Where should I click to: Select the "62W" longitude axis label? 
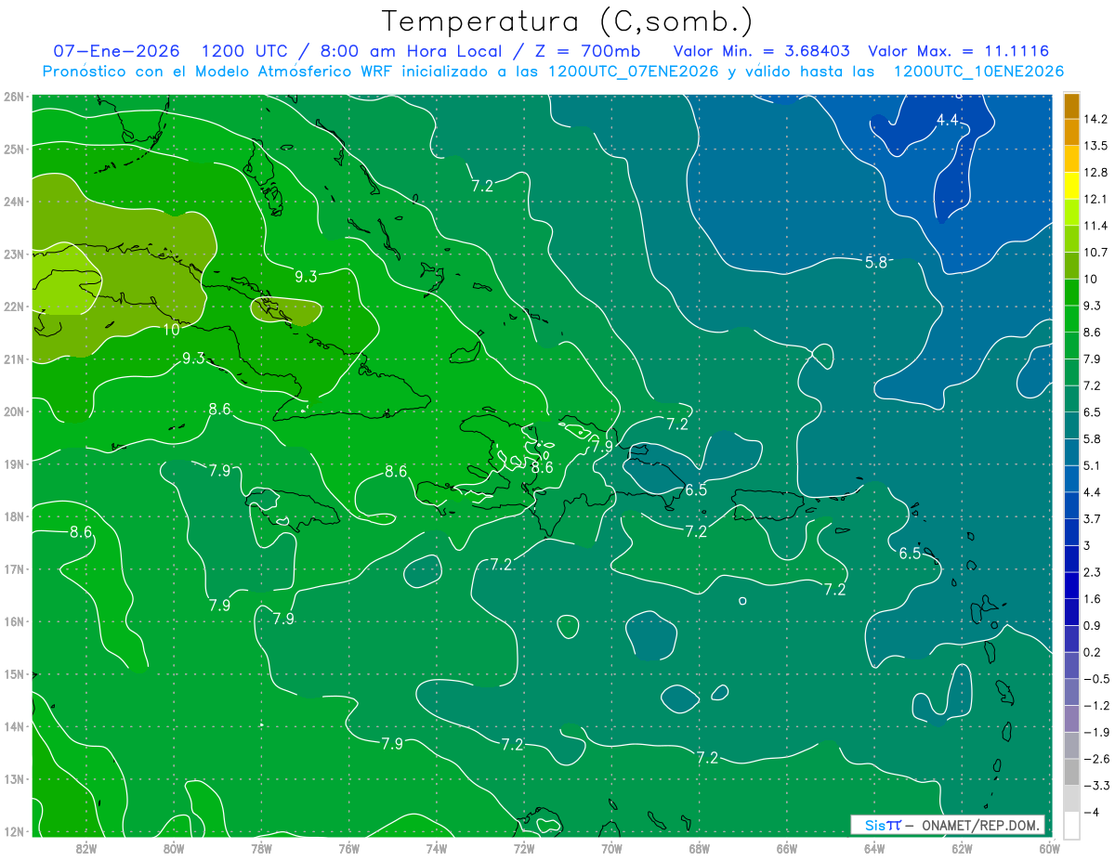pyautogui.click(x=962, y=848)
